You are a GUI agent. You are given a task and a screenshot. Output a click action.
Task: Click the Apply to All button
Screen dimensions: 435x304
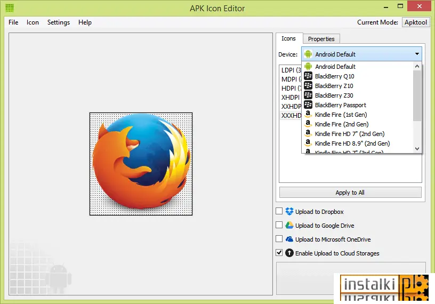click(350, 193)
